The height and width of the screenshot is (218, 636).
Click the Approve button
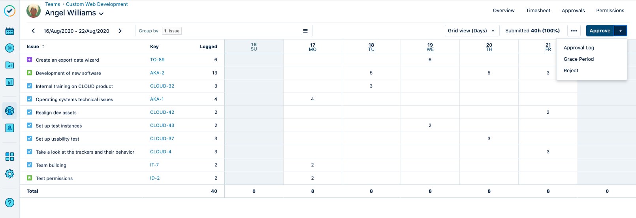(600, 31)
